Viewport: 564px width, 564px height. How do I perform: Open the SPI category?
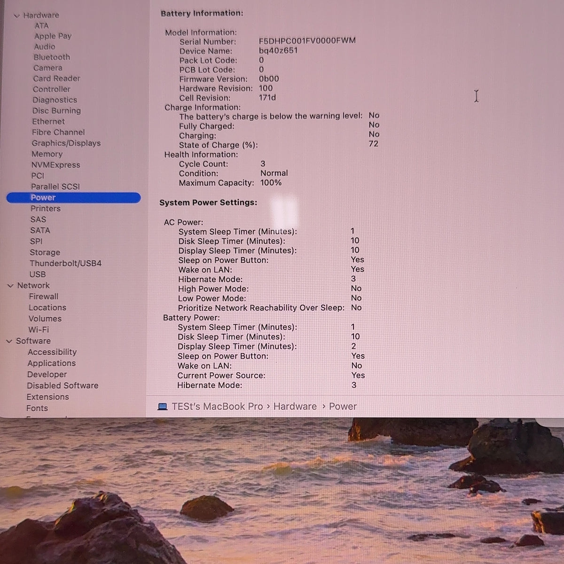click(36, 242)
